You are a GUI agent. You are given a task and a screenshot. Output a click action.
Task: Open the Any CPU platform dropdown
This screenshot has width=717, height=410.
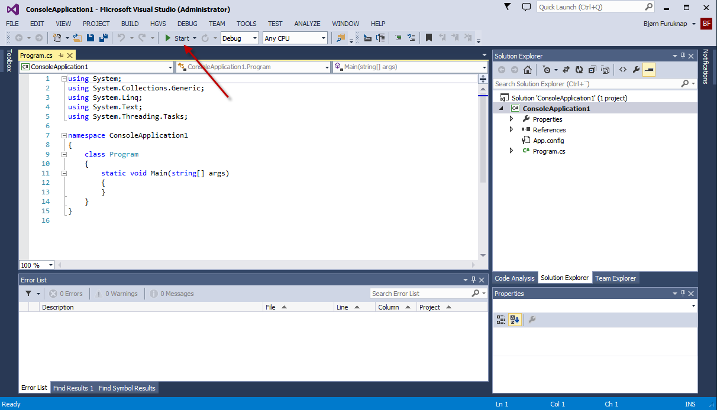324,38
